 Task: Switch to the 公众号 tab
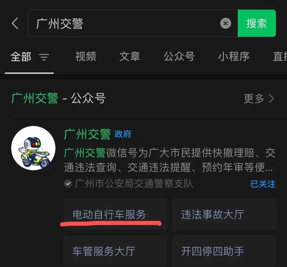pos(179,56)
